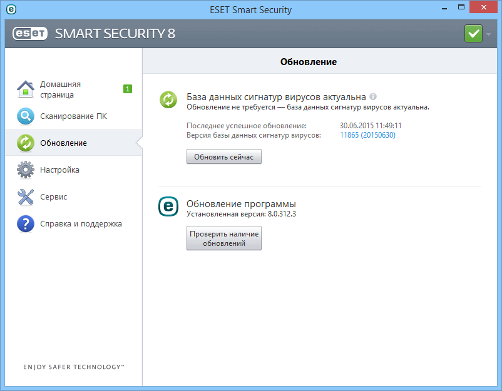This screenshot has height=391, width=502.
Task: Click the Сервис tools icon in sidebar
Action: tap(25, 196)
